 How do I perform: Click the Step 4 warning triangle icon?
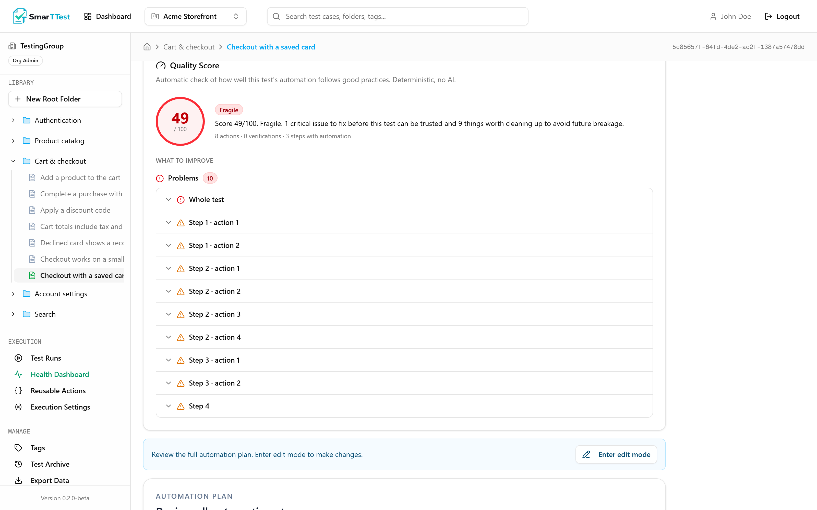tap(181, 406)
